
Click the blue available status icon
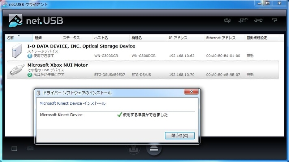click(30, 56)
